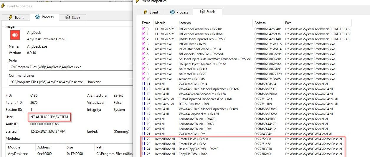Image resolution: width=370 pixels, height=157 pixels.
Task: Click address 0x77302d6e in stack list
Action: coord(263,154)
